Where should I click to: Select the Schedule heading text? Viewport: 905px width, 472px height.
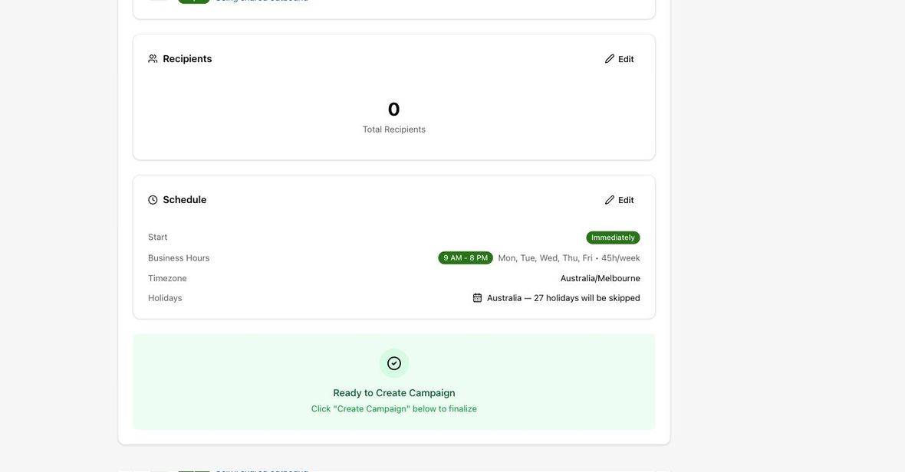coord(185,200)
